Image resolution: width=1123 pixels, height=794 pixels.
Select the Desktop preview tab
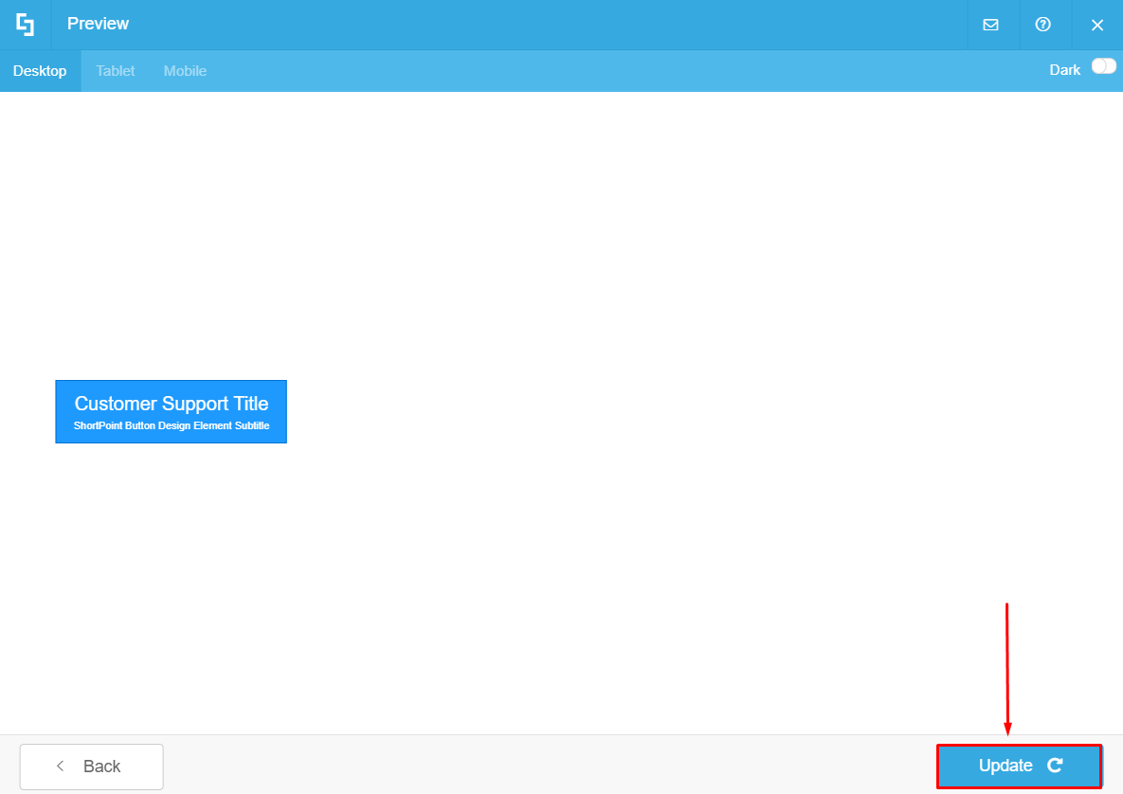coord(40,70)
